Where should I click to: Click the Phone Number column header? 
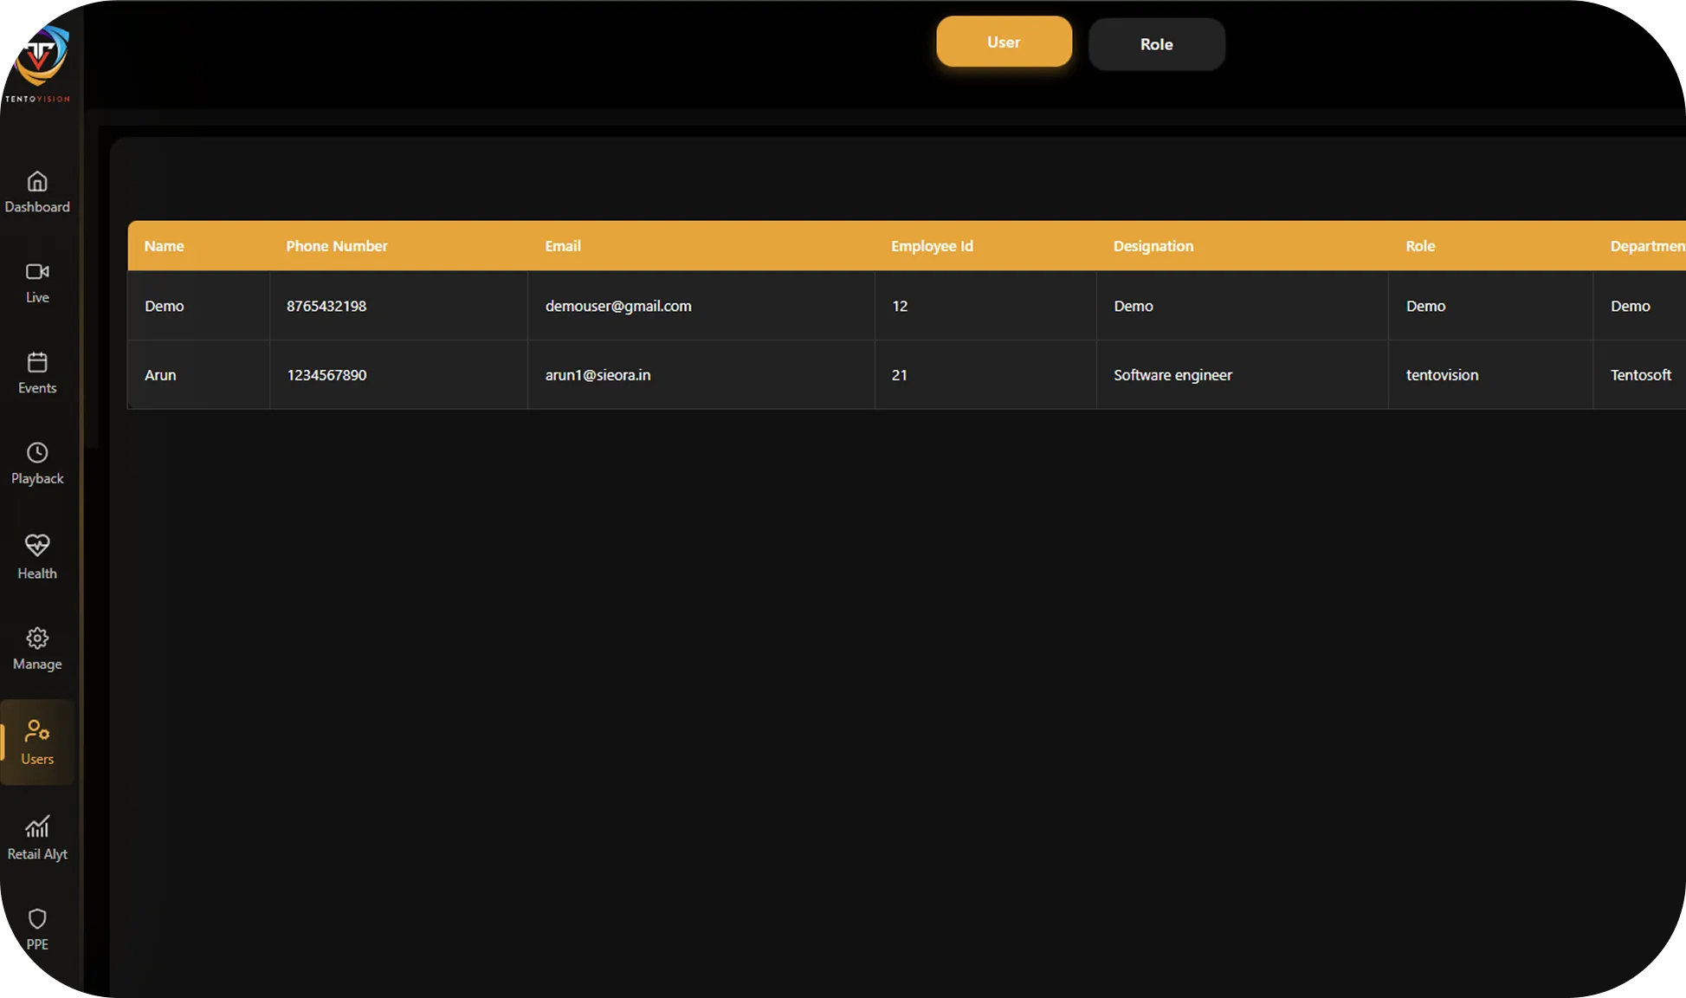tap(337, 245)
